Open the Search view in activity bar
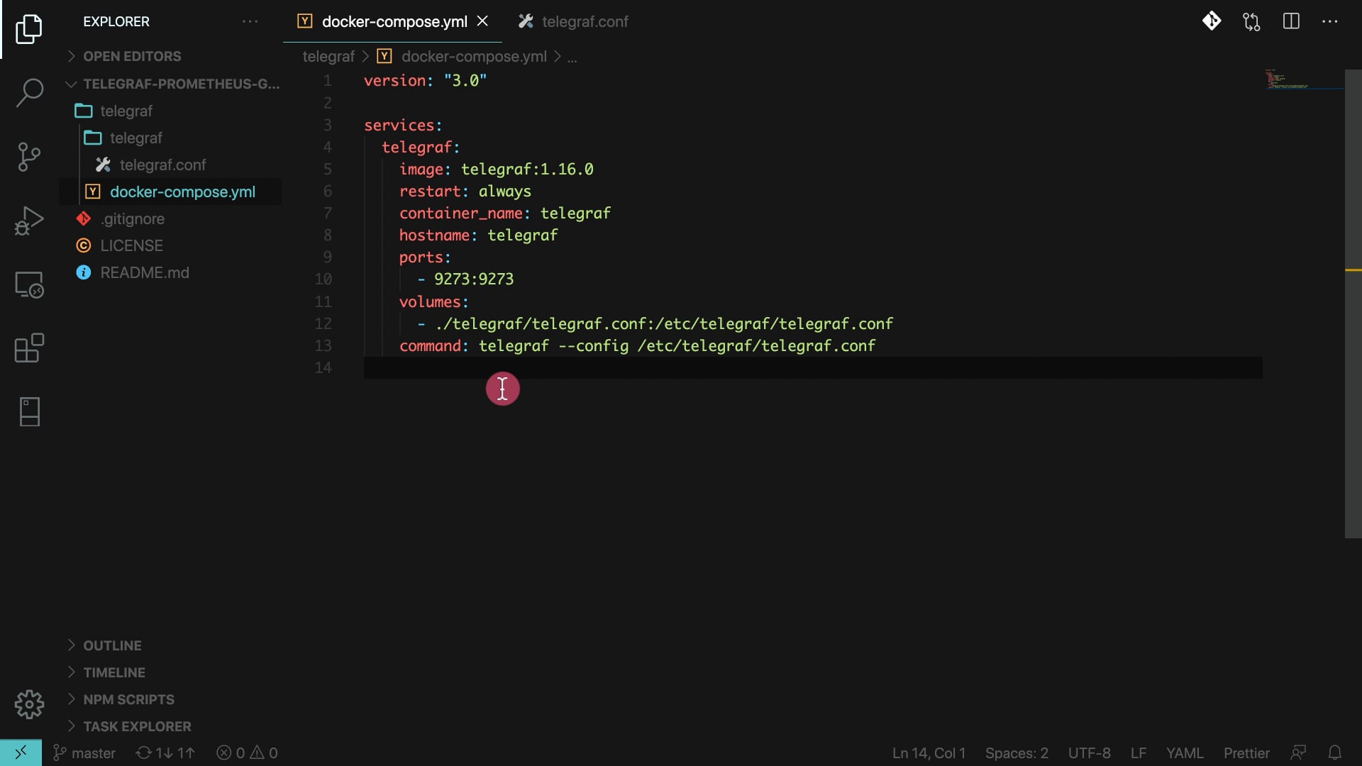Image resolution: width=1362 pixels, height=766 pixels. 29,93
